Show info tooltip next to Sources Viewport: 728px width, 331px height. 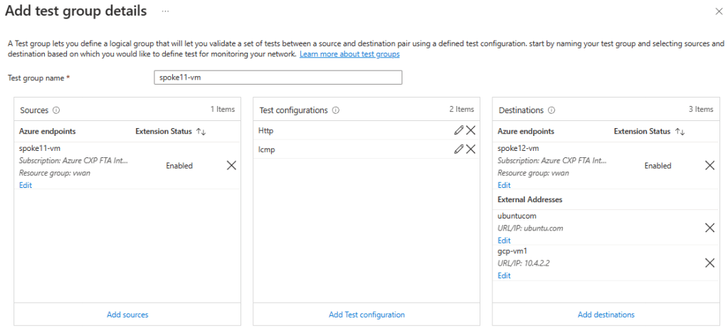pyautogui.click(x=56, y=110)
